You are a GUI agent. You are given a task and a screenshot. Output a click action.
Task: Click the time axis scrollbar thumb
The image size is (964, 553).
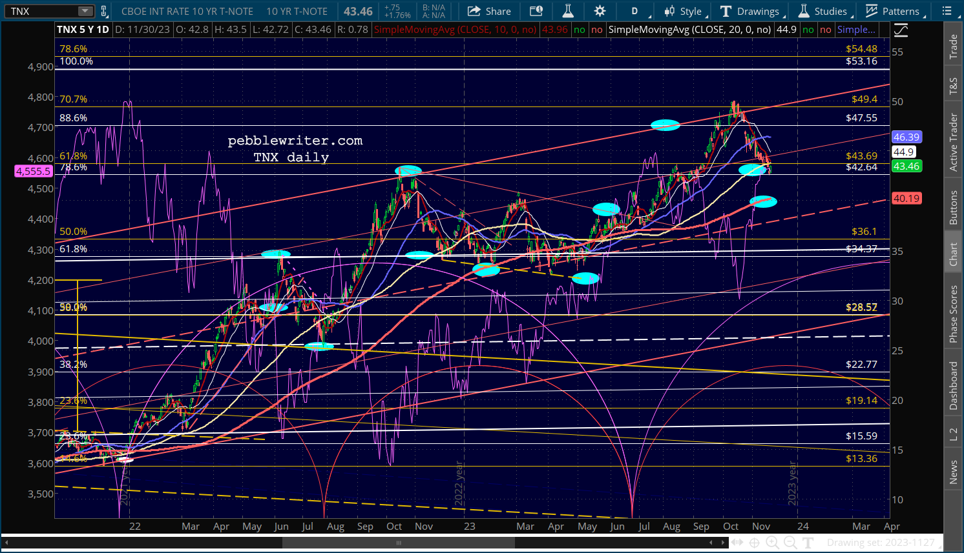pos(399,543)
